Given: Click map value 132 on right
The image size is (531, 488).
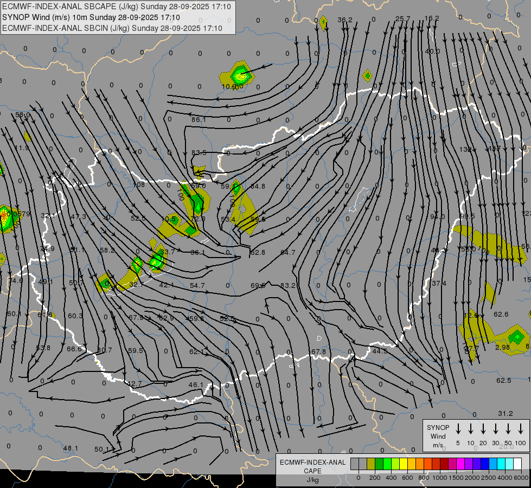Looking at the screenshot, I should tap(465, 149).
